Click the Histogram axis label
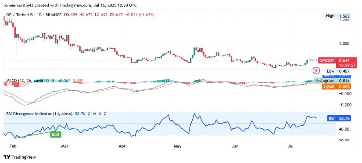The width and height of the screenshot is (362, 163). [x=325, y=81]
